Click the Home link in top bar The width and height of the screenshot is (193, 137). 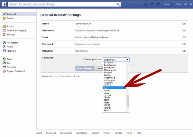167,4
